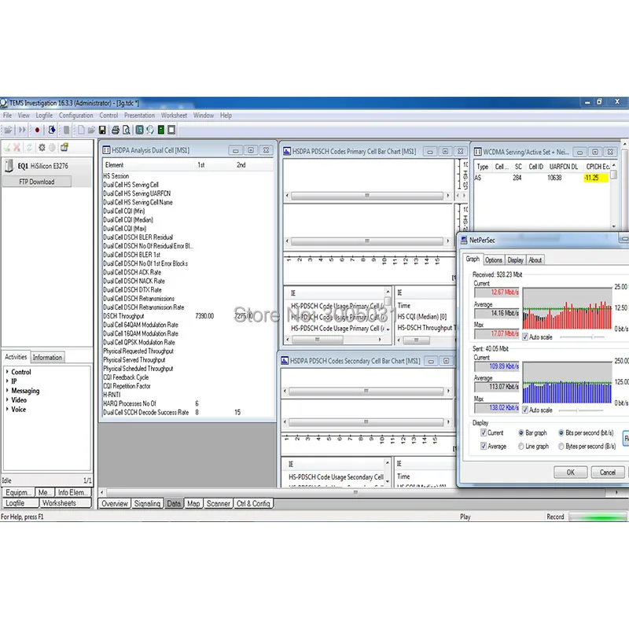The height and width of the screenshot is (629, 629).
Task: Open the Configuration menu
Action: [x=75, y=116]
